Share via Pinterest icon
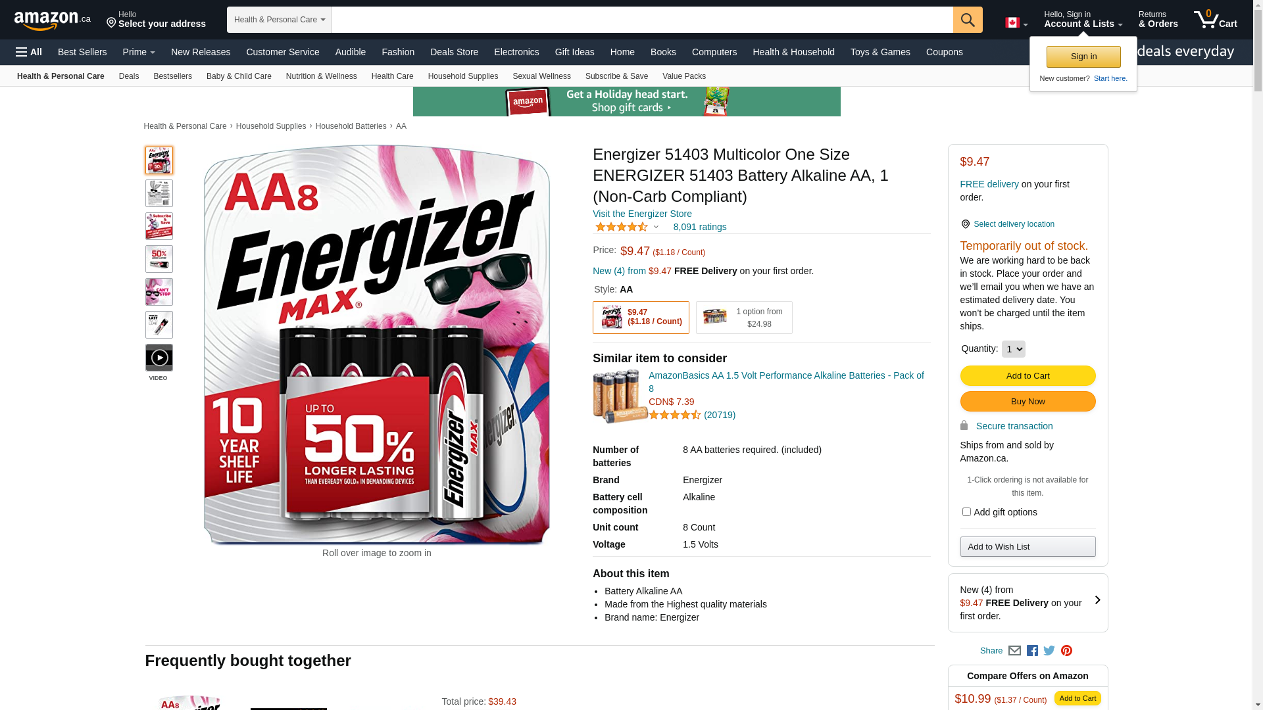Screen dimensions: 1263x710 [1066, 651]
